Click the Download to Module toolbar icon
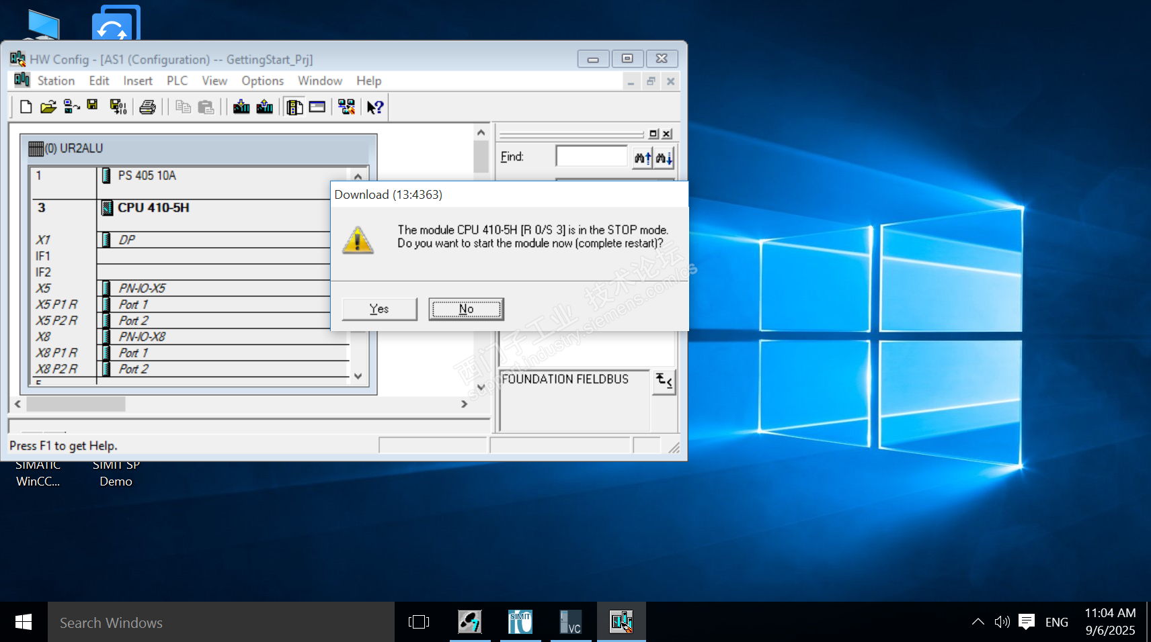The image size is (1151, 642). pos(241,107)
